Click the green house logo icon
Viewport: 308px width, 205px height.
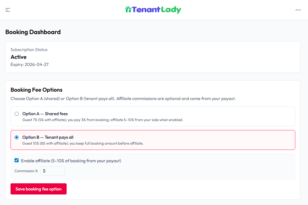(x=128, y=10)
